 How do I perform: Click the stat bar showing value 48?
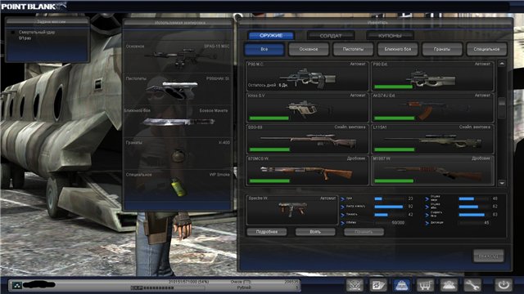473,198
